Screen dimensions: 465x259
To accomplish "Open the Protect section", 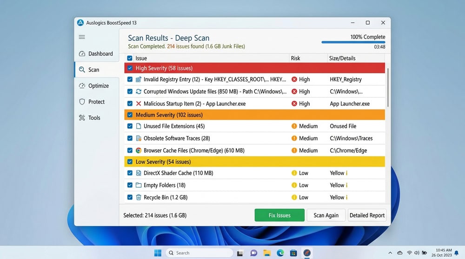I will pos(96,102).
